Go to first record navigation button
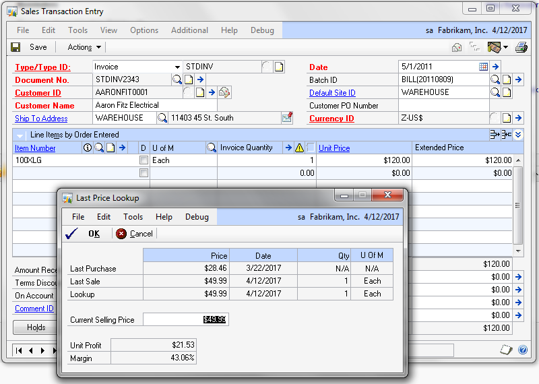Viewport: 539px width, 384px height. pyautogui.click(x=19, y=350)
